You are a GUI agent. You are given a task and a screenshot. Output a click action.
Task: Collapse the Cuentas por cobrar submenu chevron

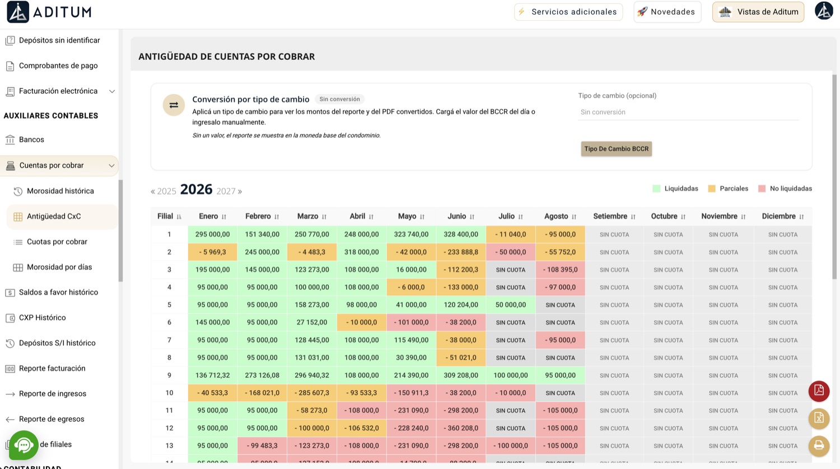pos(111,166)
